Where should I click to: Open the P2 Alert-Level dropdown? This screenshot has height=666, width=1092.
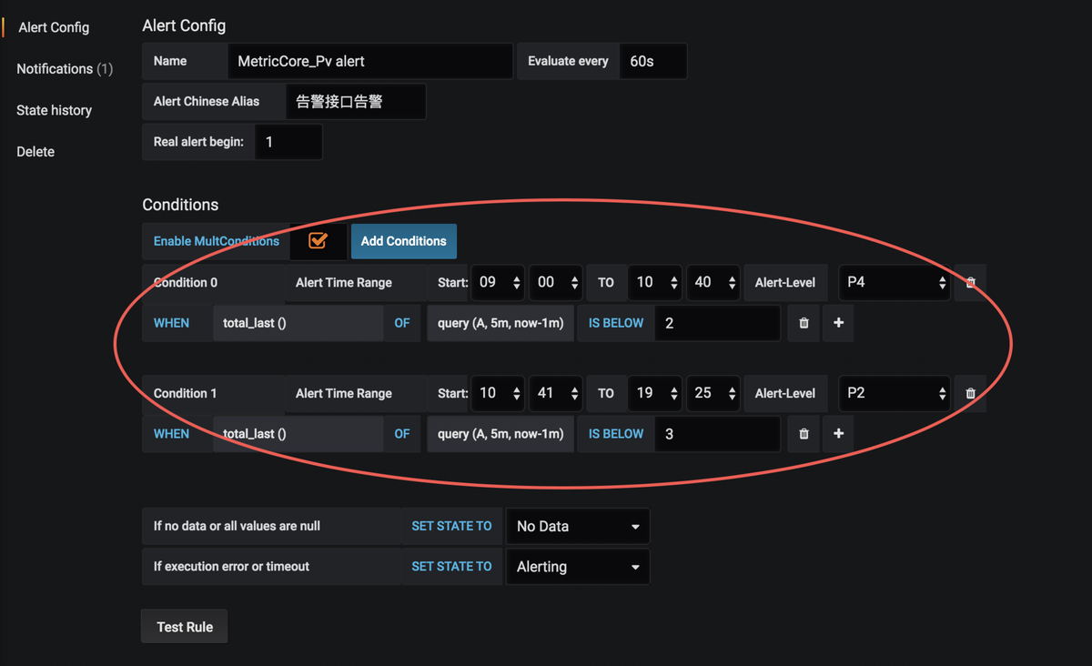895,394
